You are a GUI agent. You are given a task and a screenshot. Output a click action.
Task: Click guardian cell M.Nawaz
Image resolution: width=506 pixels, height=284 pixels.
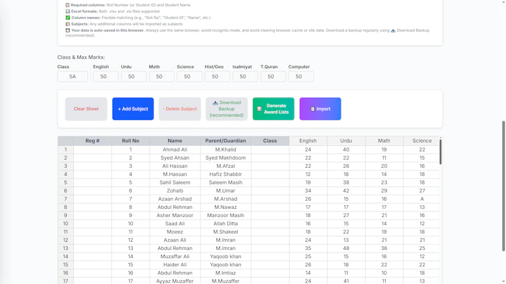[226, 207]
